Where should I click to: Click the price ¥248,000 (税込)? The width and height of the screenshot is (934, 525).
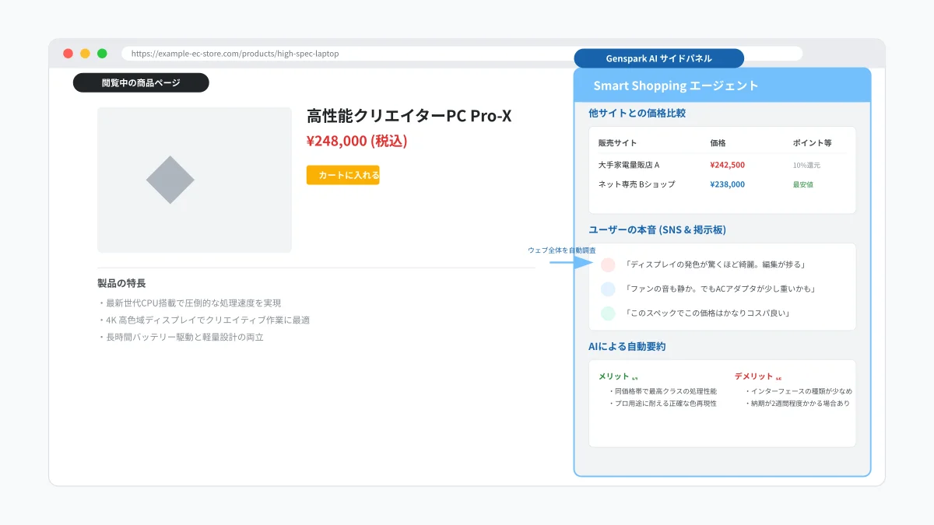[x=356, y=141]
